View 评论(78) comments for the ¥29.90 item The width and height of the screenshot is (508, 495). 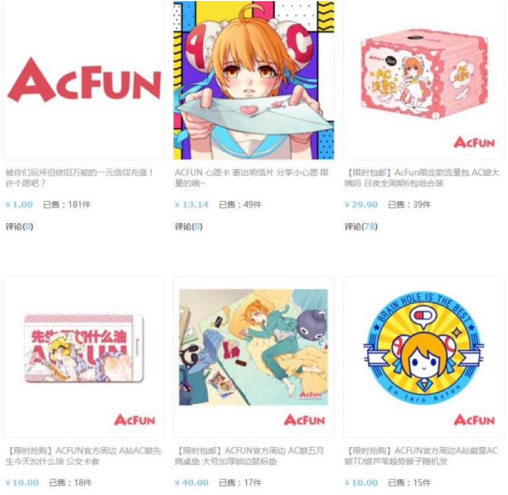coord(361,227)
